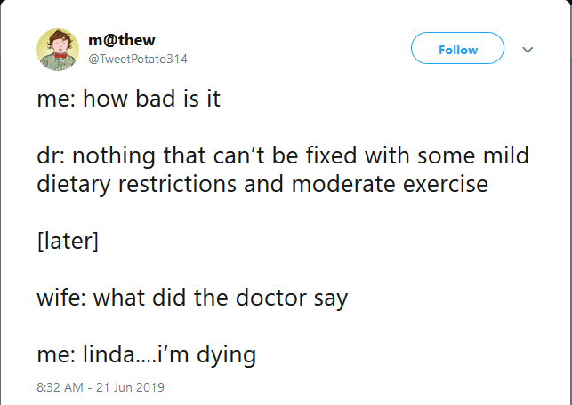Image resolution: width=572 pixels, height=405 pixels.
Task: Expand the tweet options chevron
Action: tap(528, 50)
